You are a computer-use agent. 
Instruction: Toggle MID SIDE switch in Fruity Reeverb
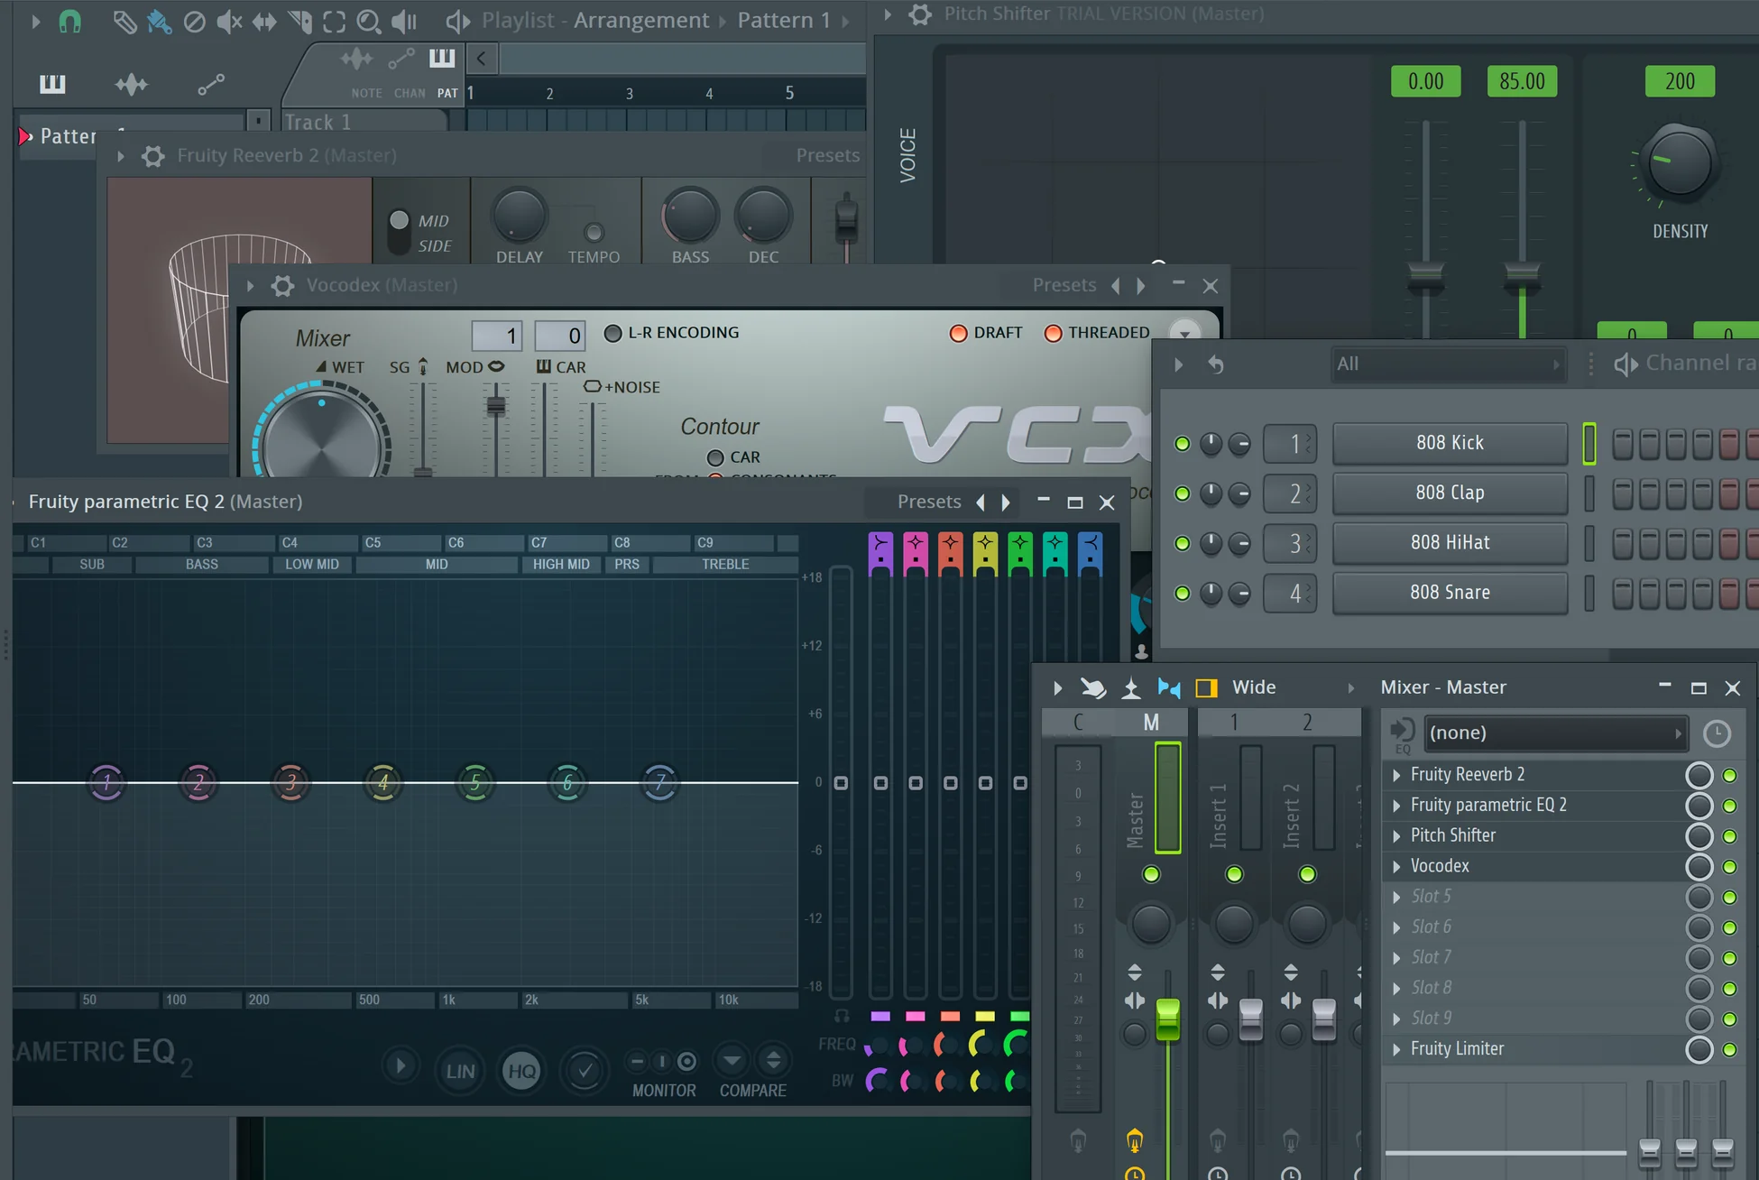399,233
